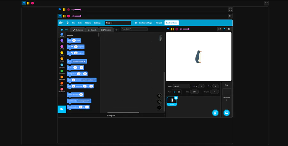Pause project using stage-header pause button
This screenshot has width=288, height=146.
coord(172,29)
